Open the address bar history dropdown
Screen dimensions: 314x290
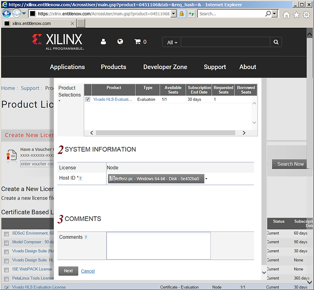(174, 14)
